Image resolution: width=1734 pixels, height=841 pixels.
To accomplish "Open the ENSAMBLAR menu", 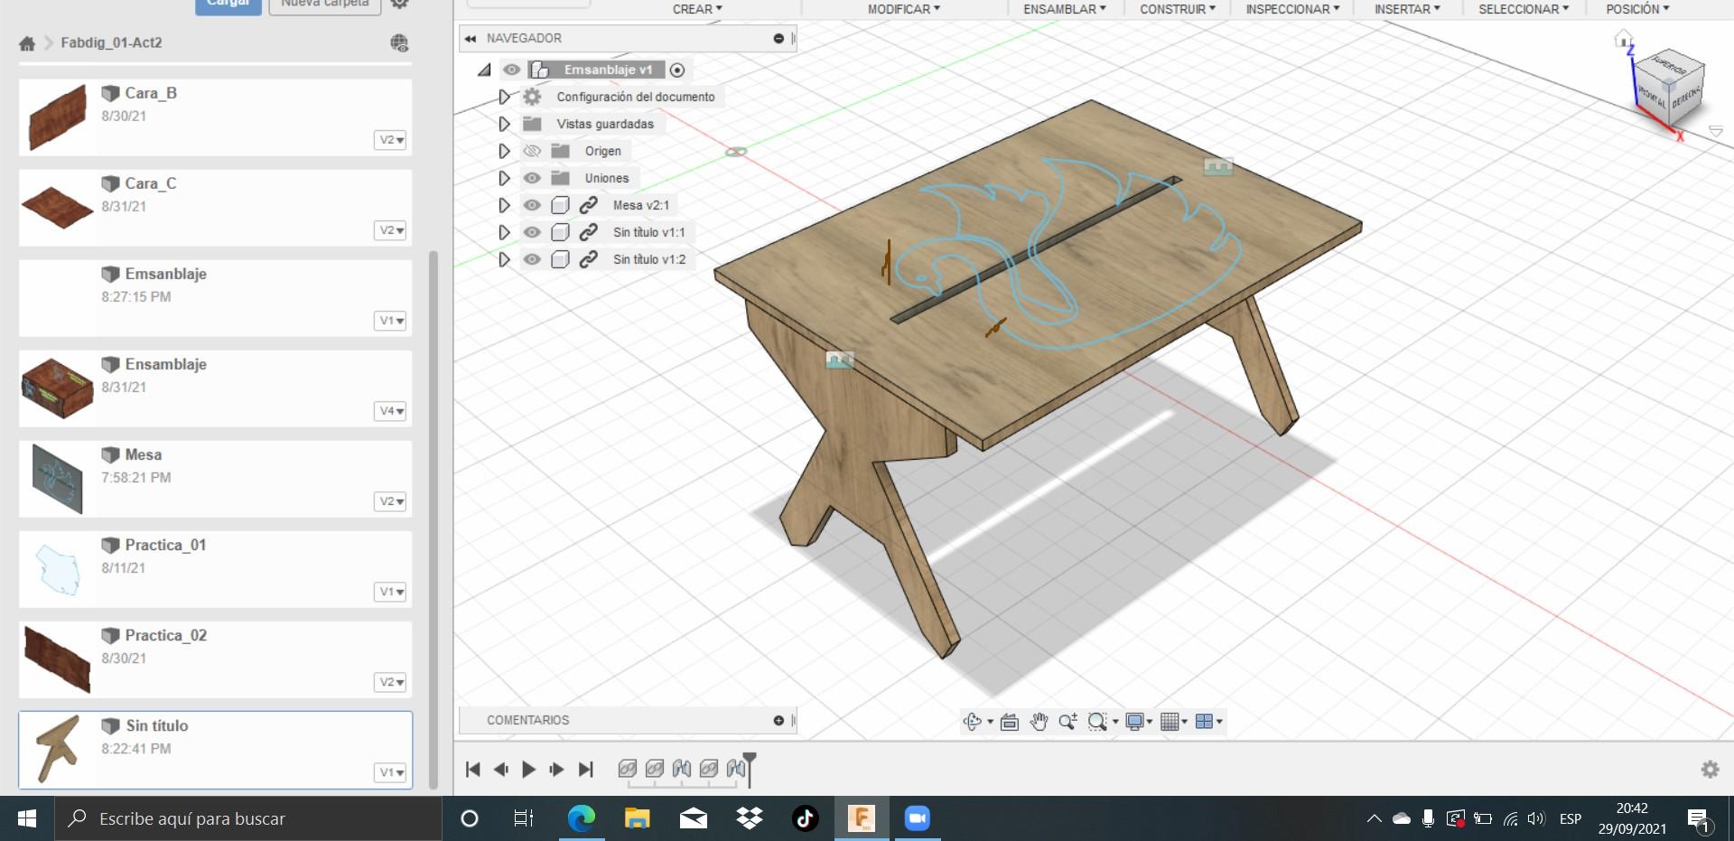I will [x=1064, y=9].
